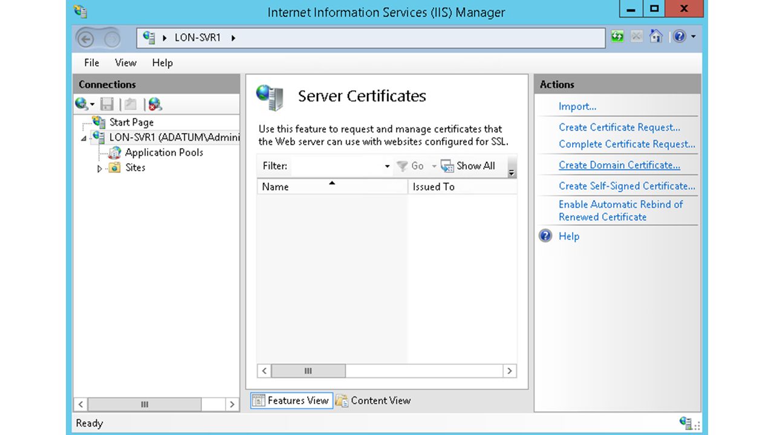Click the Delete Connection icon in Connections toolbar

tap(155, 104)
